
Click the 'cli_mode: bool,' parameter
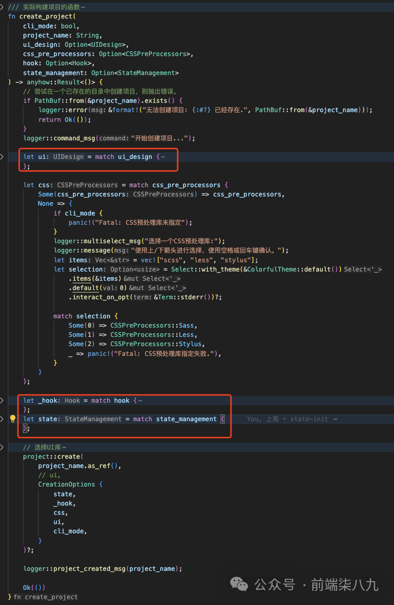51,26
